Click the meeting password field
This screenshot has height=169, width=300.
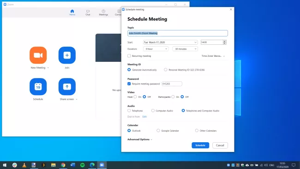172,84
